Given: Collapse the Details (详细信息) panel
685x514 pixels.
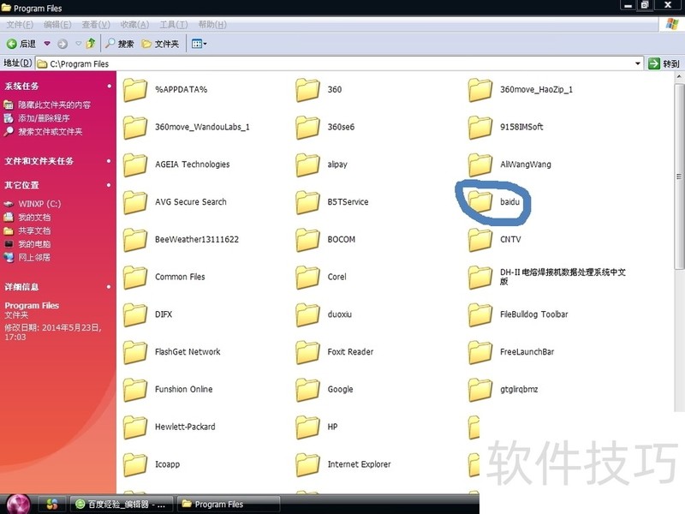Looking at the screenshot, I should tap(110, 287).
